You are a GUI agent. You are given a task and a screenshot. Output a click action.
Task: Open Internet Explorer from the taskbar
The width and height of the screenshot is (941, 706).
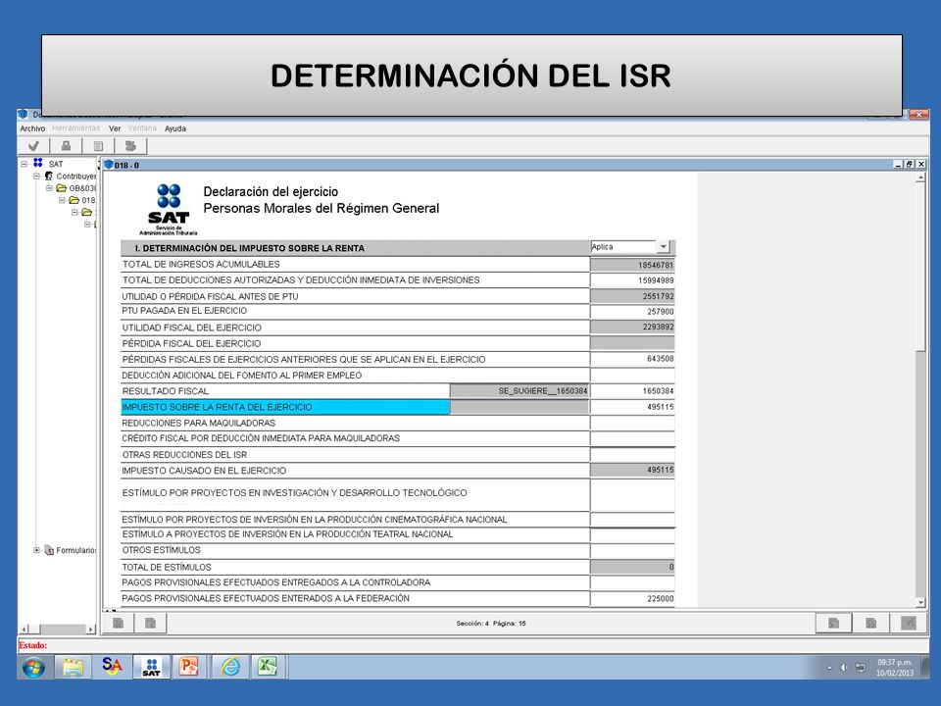[x=230, y=667]
